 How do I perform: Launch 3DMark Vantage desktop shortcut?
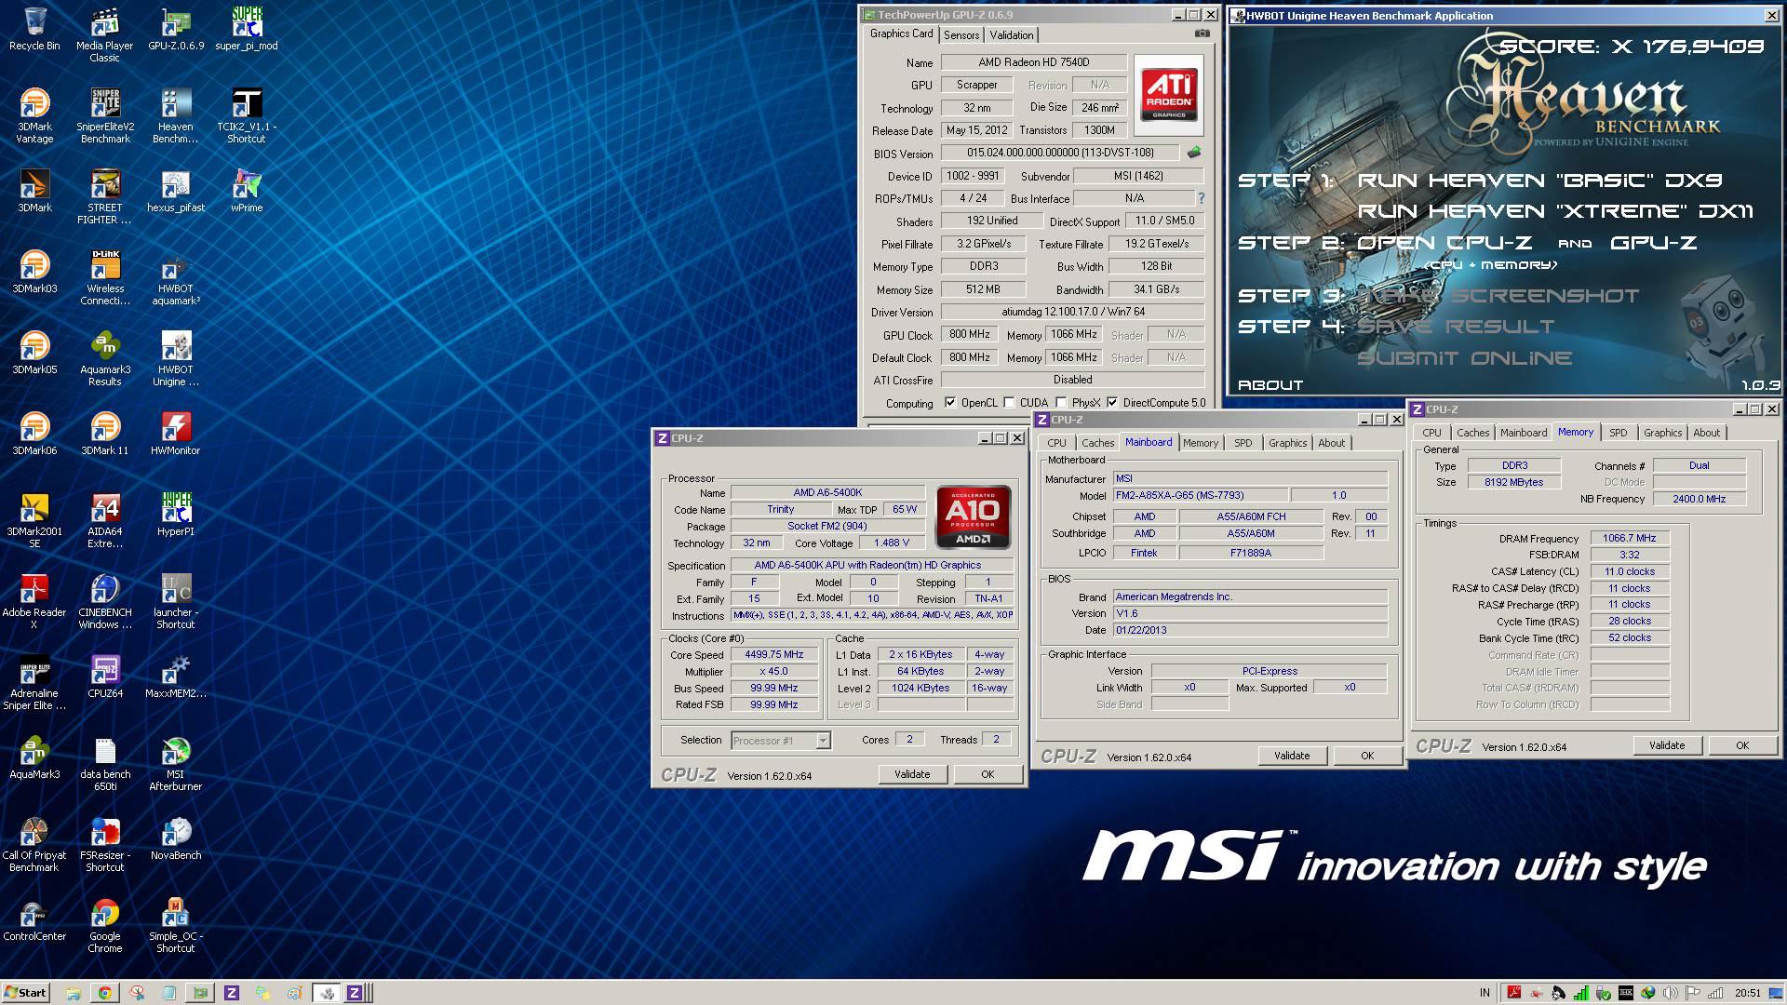(34, 115)
